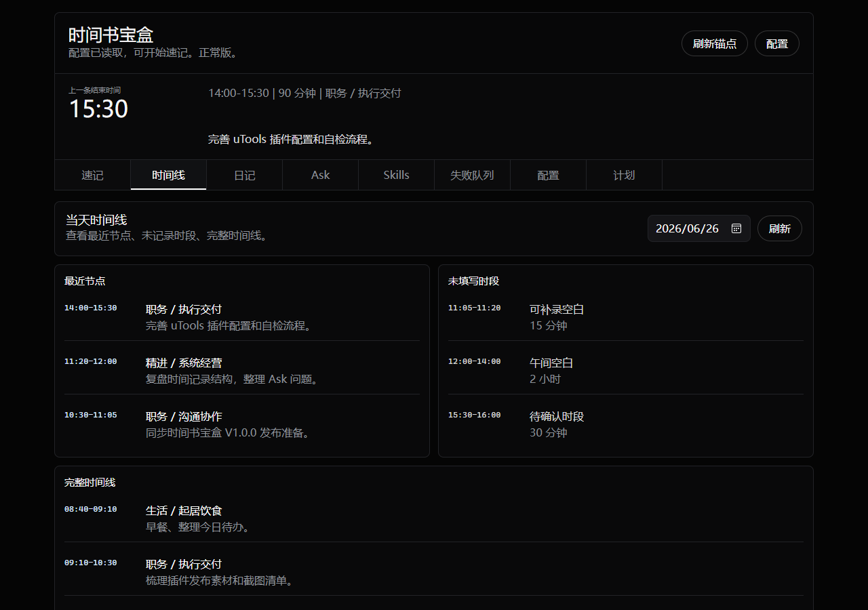
Task: Switch to the 失败队列 tab
Action: click(473, 175)
